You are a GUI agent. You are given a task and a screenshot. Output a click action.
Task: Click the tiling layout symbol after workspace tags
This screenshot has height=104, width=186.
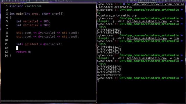coord(32,1)
